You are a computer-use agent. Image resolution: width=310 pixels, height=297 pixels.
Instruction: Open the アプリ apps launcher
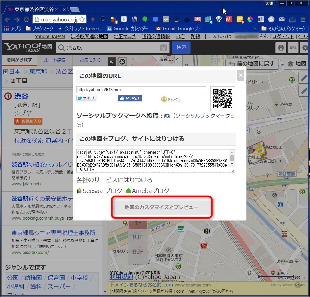(x=13, y=29)
